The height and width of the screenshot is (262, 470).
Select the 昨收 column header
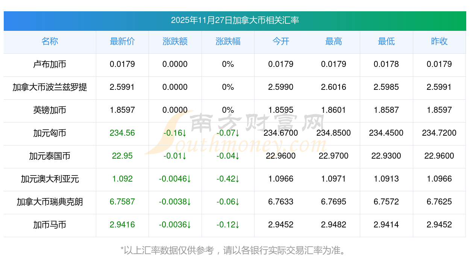click(x=439, y=41)
